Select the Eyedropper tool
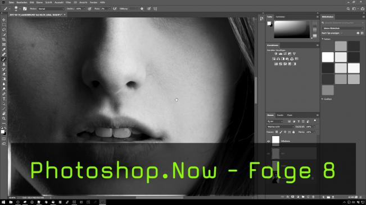 click(4, 49)
